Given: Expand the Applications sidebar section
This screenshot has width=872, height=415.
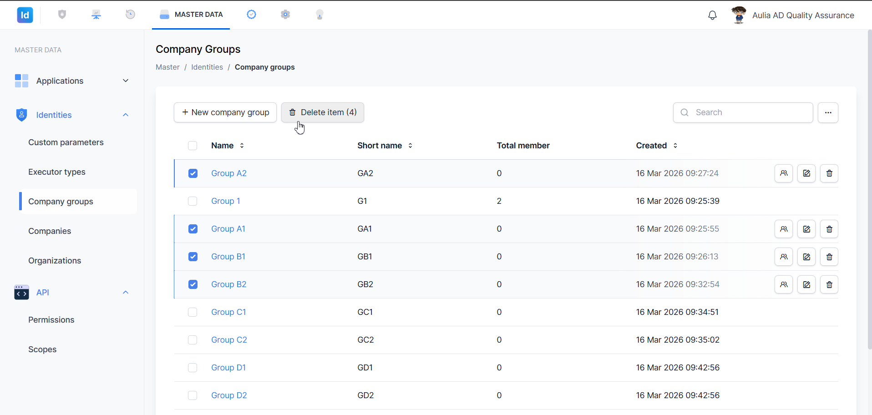Looking at the screenshot, I should coord(72,81).
